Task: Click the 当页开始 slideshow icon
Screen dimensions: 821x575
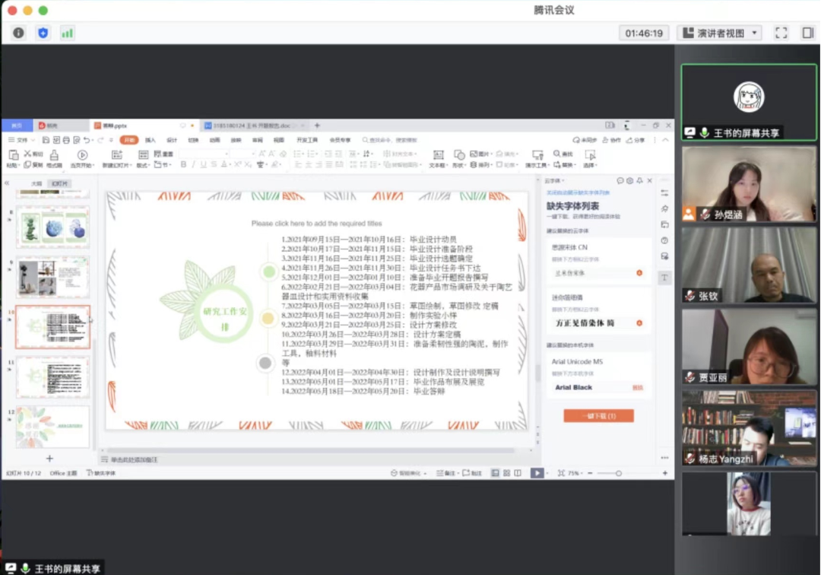Action: pyautogui.click(x=82, y=158)
